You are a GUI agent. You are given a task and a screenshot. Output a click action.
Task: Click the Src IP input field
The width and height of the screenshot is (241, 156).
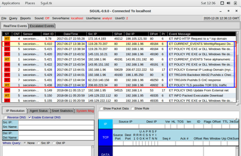click(56, 122)
